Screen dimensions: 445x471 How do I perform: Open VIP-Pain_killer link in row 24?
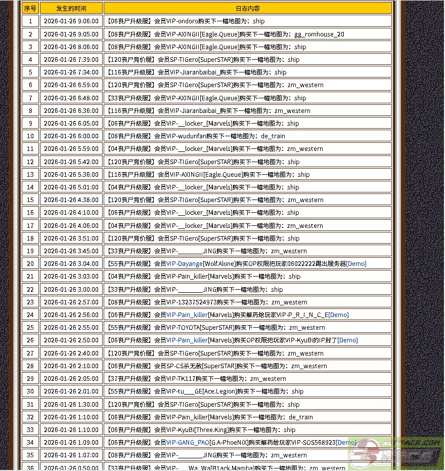187,315
